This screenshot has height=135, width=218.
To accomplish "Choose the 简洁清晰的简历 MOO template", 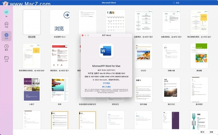I will 199,22.
